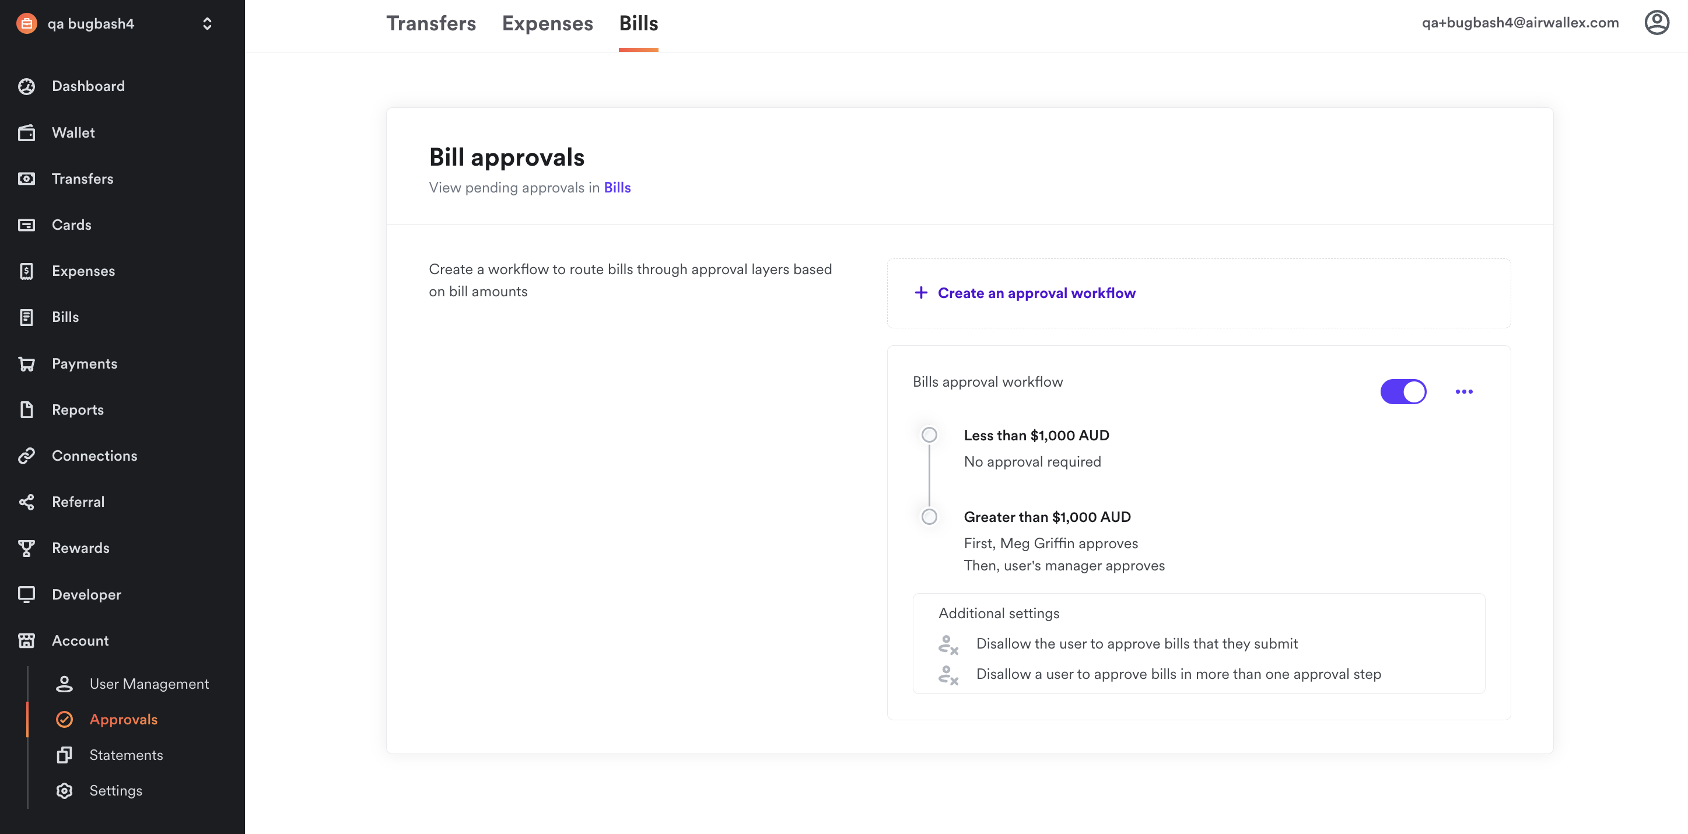The width and height of the screenshot is (1688, 834).
Task: Switch to the Transfers tab
Action: pyautogui.click(x=431, y=23)
